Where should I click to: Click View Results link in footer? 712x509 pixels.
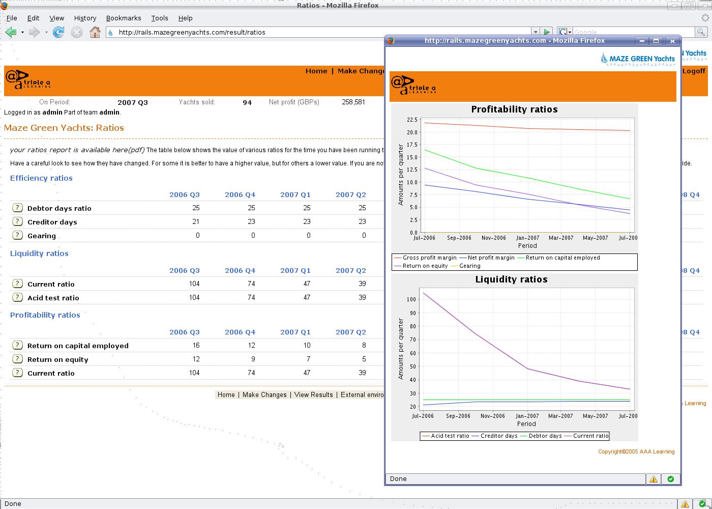(313, 395)
